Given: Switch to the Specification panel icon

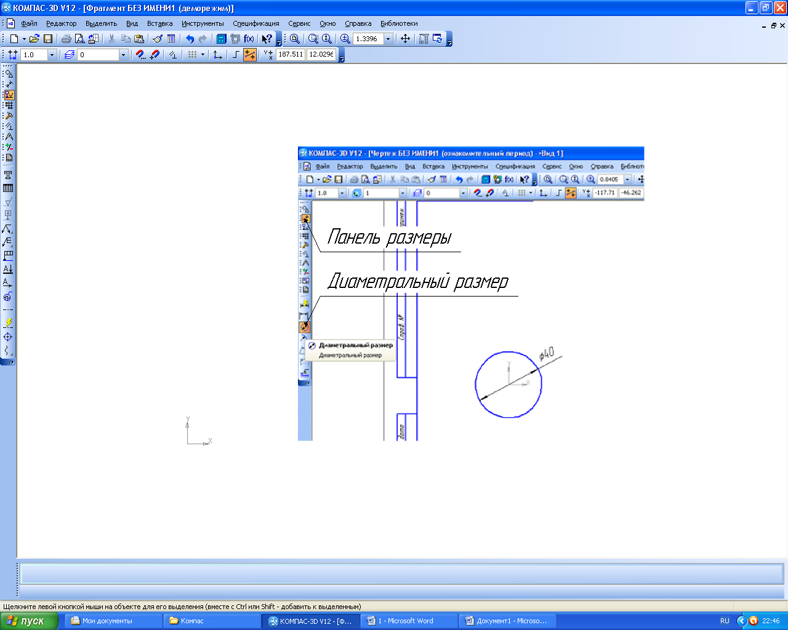Looking at the screenshot, I should (x=9, y=157).
